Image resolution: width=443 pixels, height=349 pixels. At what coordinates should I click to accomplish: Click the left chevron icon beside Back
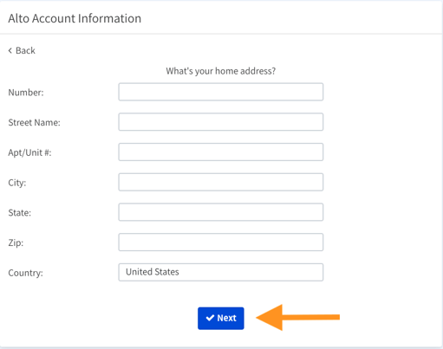tap(10, 50)
